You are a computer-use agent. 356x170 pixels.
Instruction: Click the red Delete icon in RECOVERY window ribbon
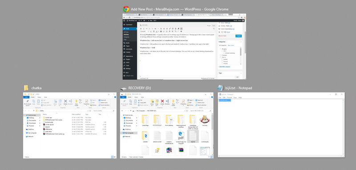[x=162, y=101]
